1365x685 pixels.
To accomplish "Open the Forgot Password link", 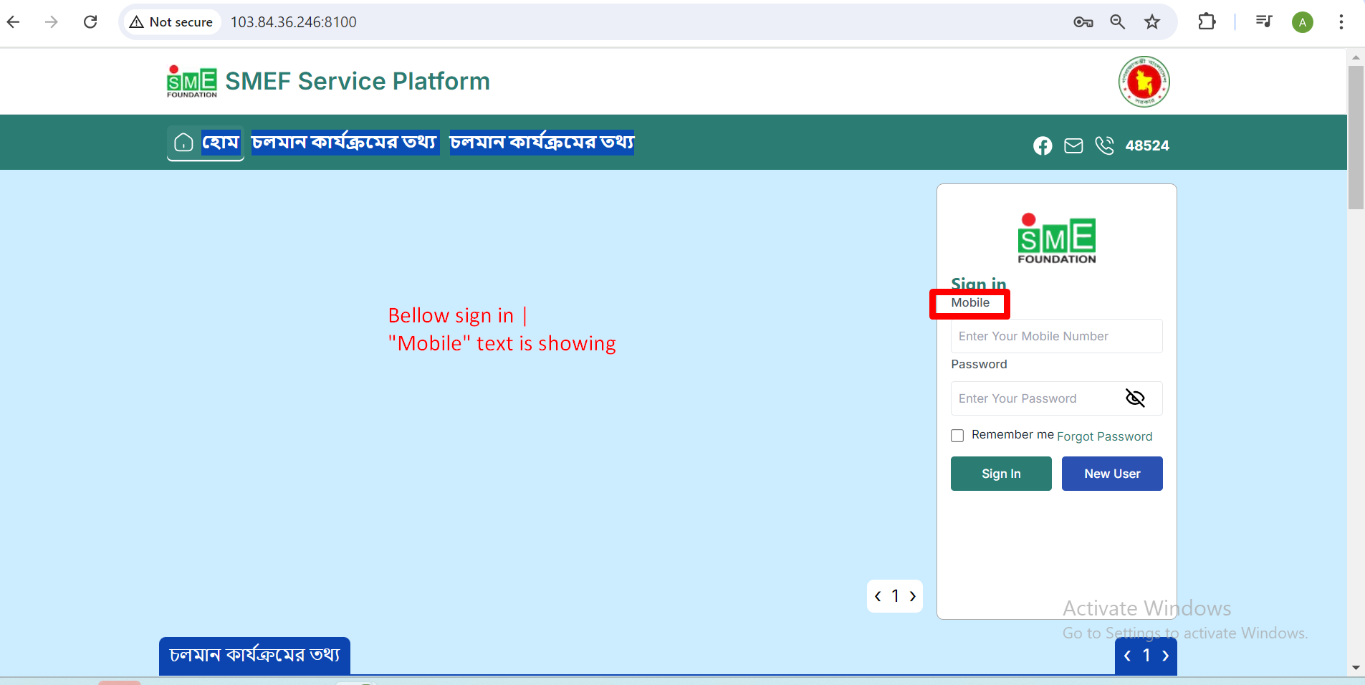I will click(1104, 436).
